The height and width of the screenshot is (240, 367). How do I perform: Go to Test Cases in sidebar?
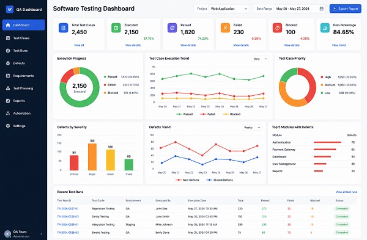(x=23, y=38)
